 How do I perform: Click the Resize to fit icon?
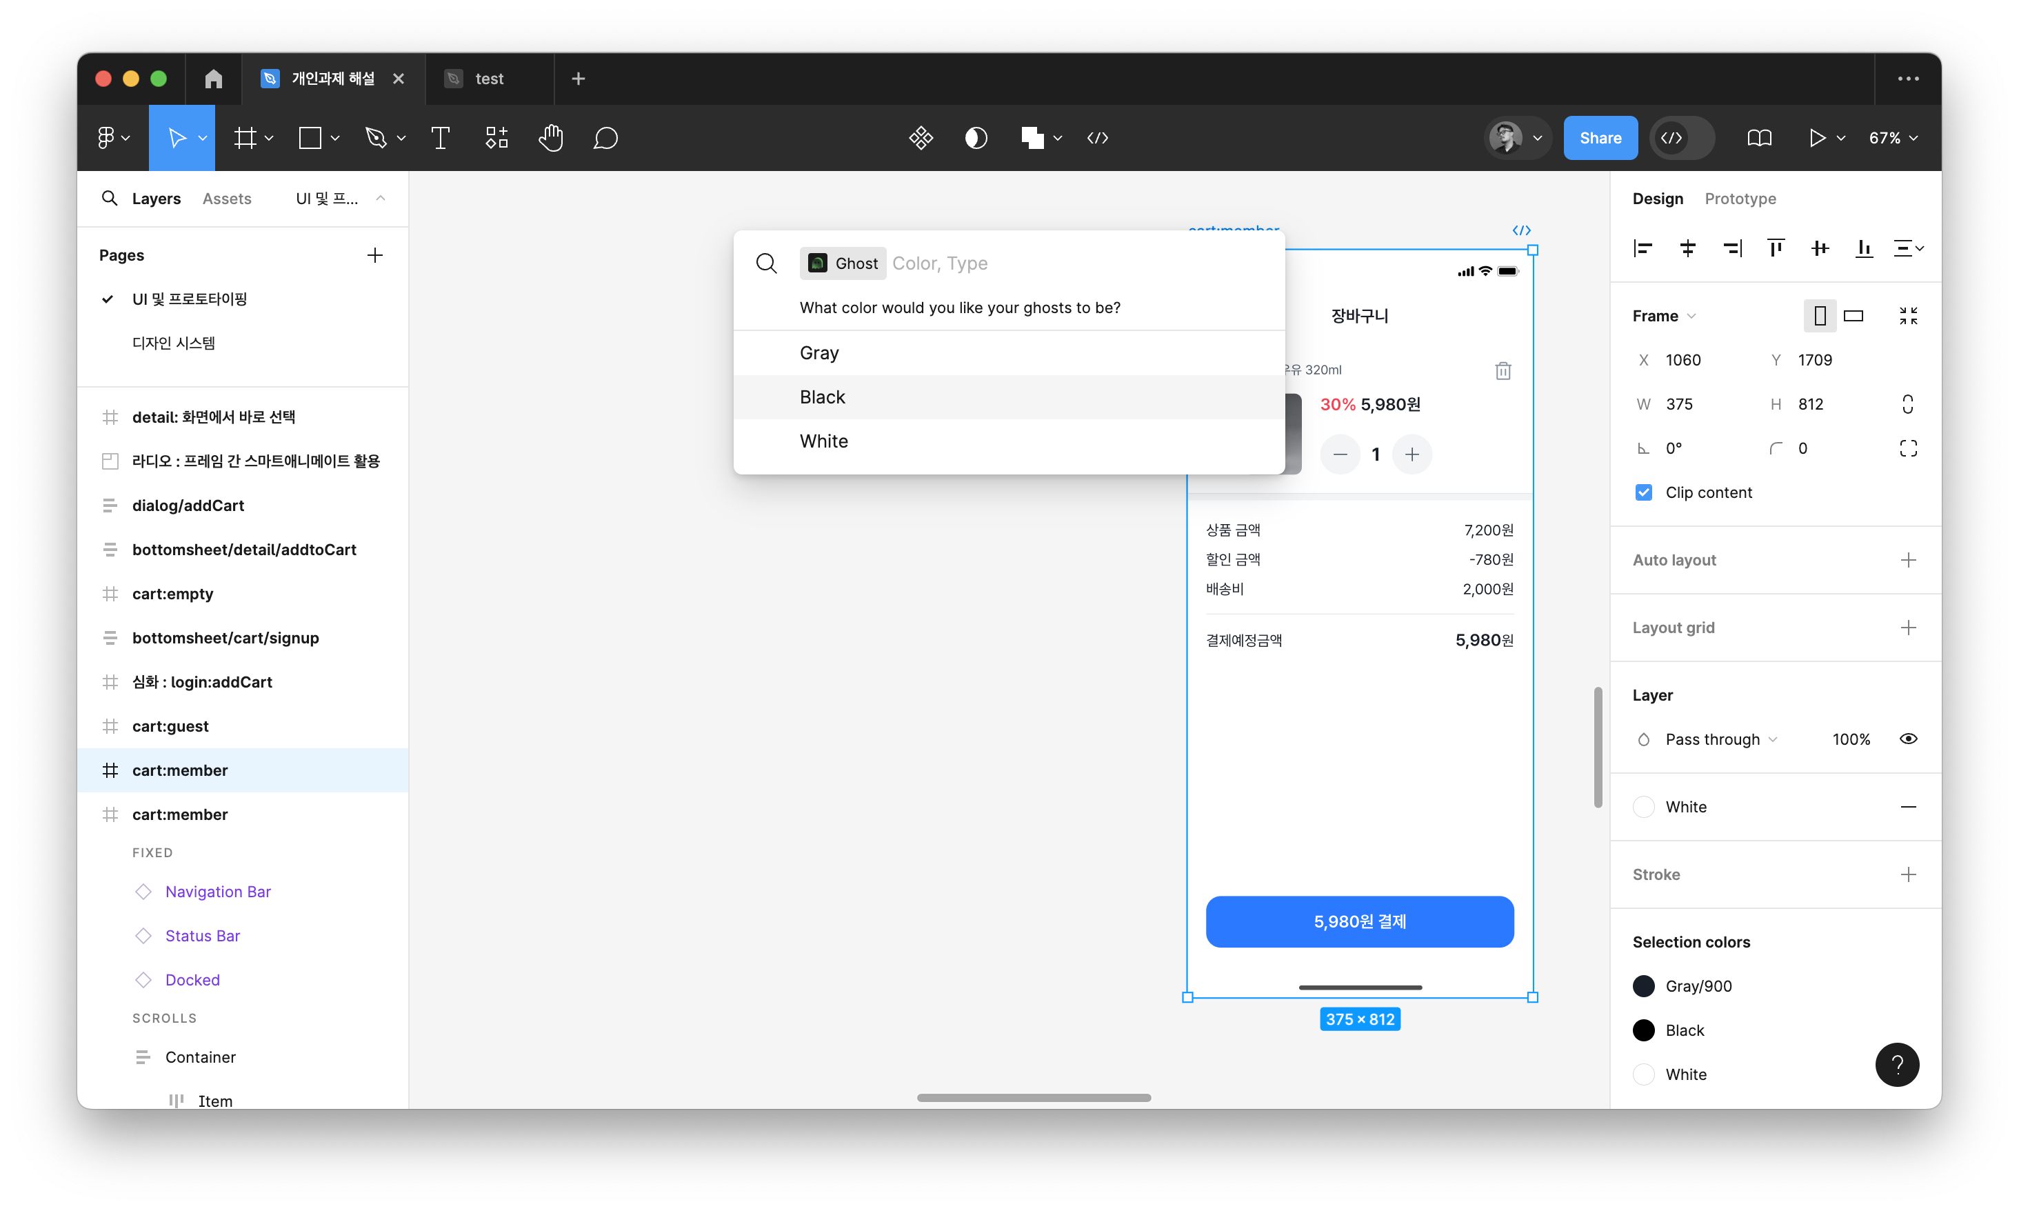[1907, 316]
